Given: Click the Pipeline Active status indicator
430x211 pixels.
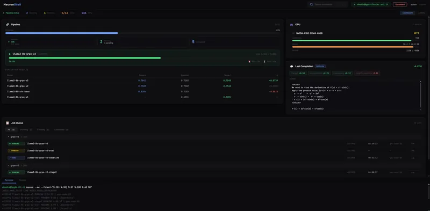Looking at the screenshot, I should coord(11,13).
